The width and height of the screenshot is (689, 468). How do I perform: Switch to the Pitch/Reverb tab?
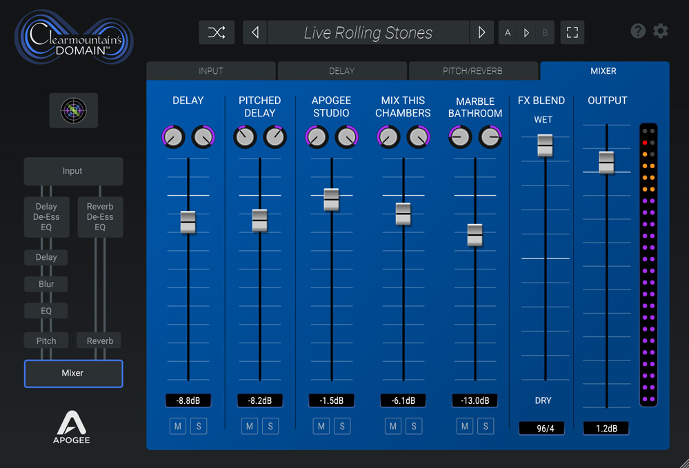(x=472, y=71)
